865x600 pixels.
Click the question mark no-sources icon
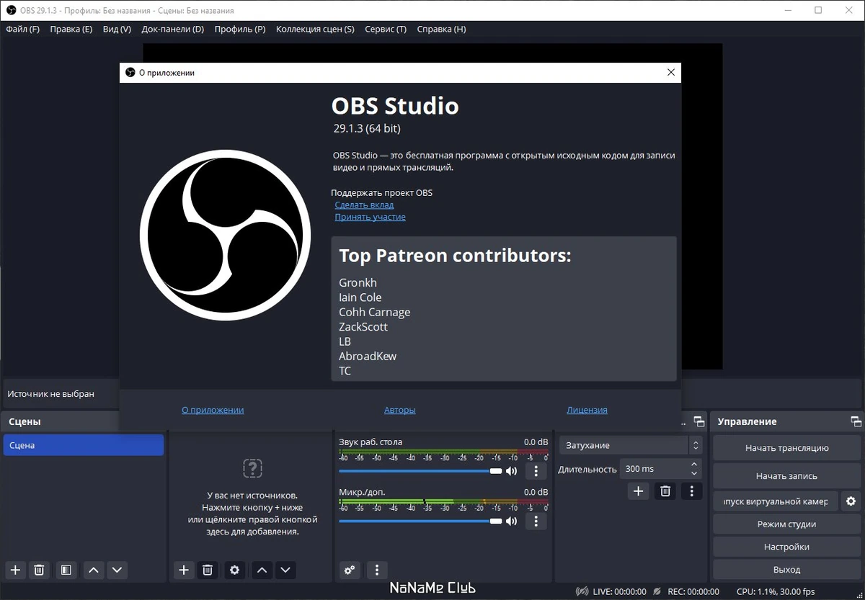(252, 468)
